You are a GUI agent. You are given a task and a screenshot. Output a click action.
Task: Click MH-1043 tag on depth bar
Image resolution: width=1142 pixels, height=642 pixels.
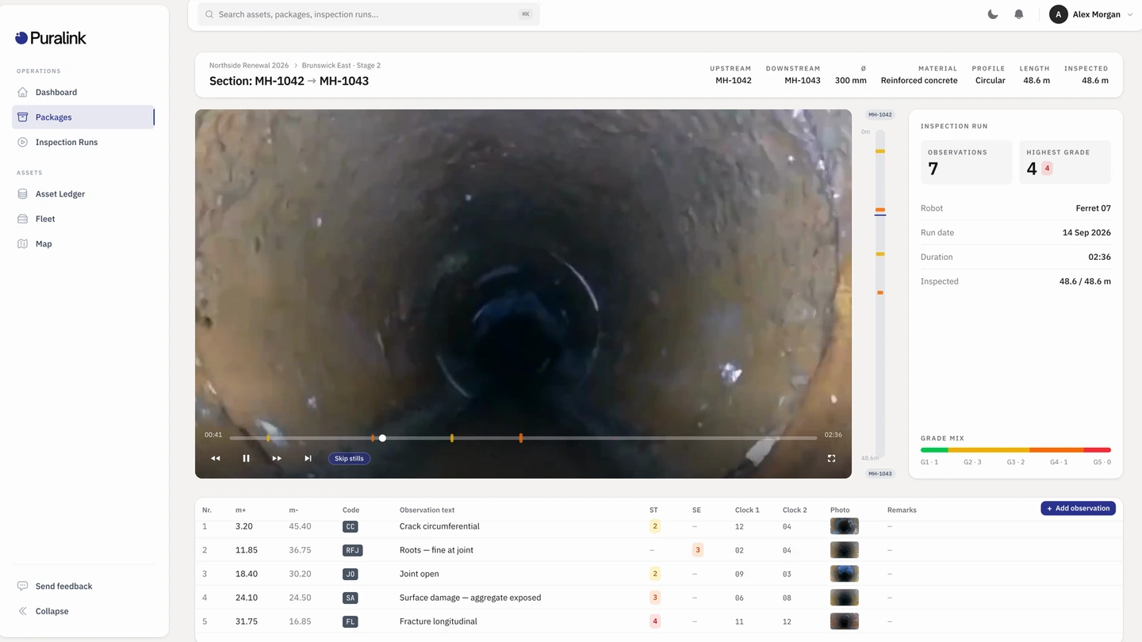(x=879, y=474)
